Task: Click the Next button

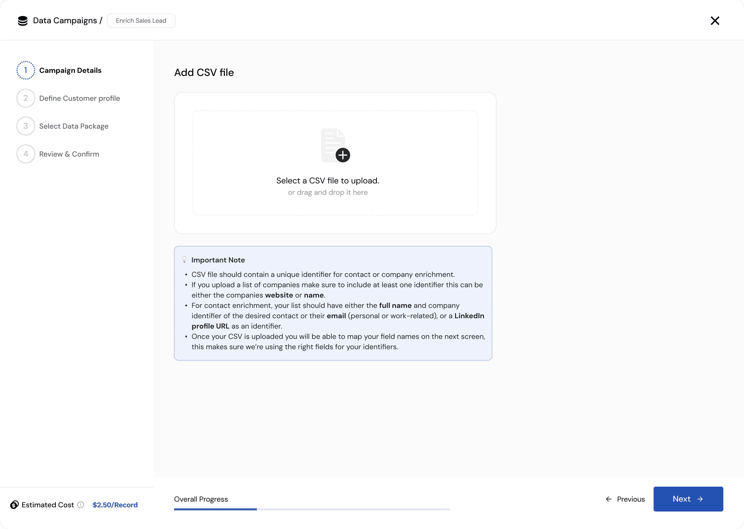Action: coord(688,499)
